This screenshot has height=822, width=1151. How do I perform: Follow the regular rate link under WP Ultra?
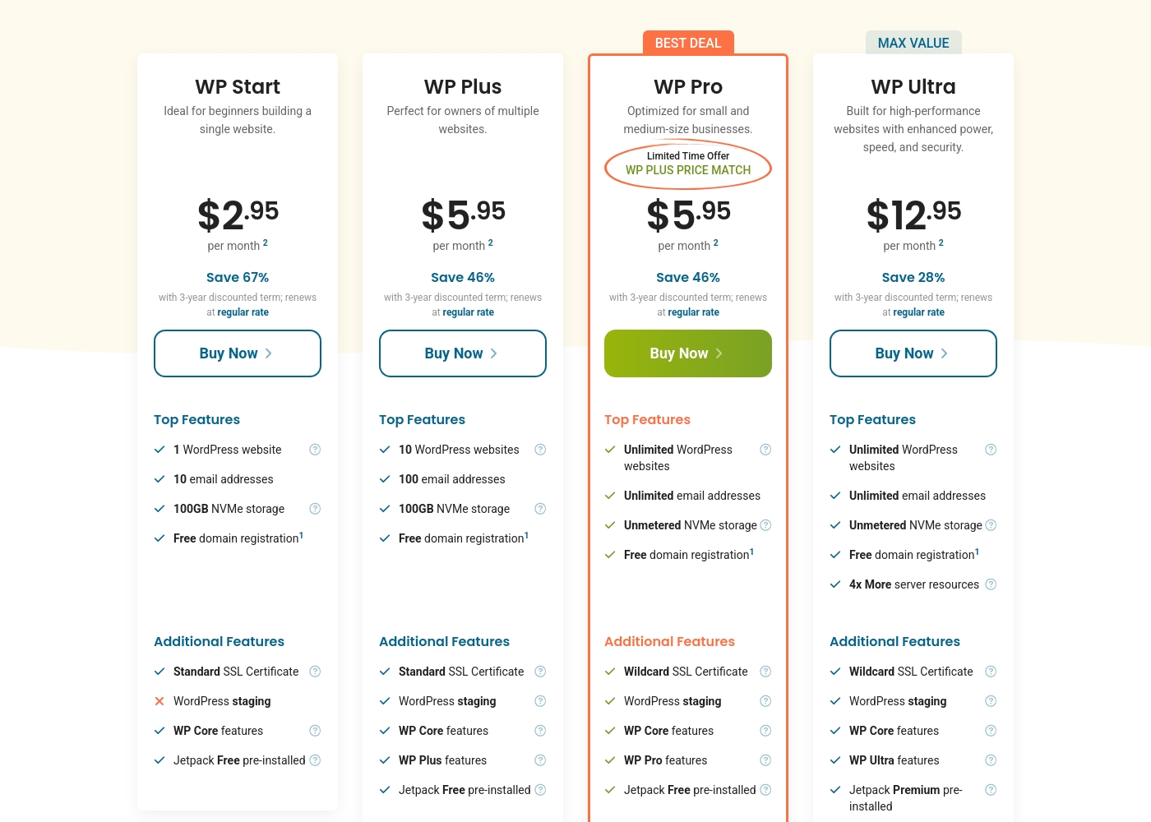pos(918,312)
